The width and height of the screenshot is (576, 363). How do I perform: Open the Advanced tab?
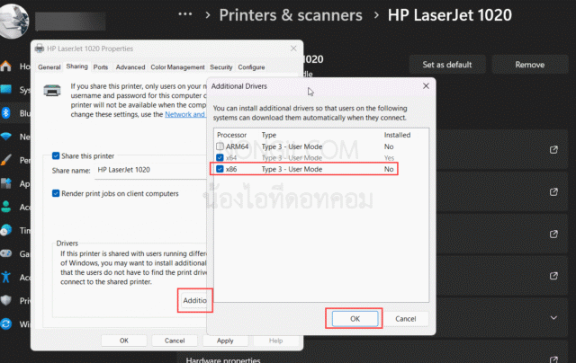point(130,67)
